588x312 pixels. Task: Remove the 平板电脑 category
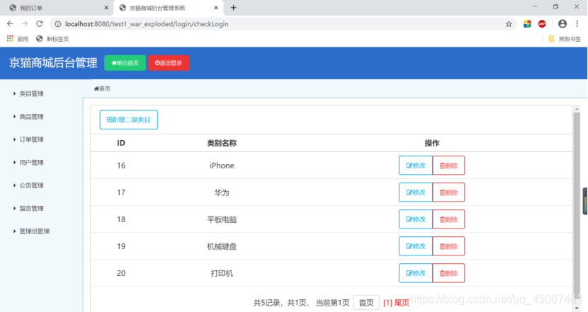tap(448, 219)
